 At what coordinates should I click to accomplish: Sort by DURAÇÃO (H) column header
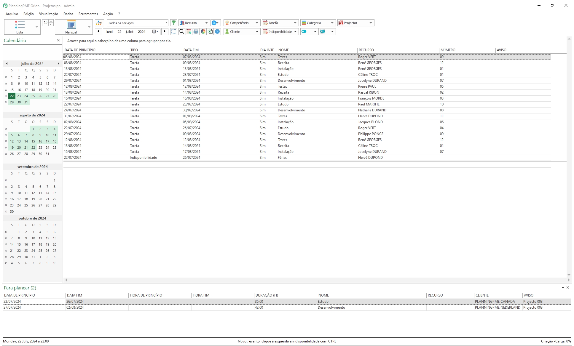point(286,295)
